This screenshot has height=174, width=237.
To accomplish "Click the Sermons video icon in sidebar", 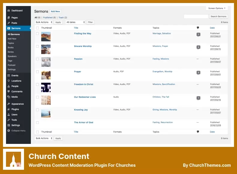I will click(9, 28).
